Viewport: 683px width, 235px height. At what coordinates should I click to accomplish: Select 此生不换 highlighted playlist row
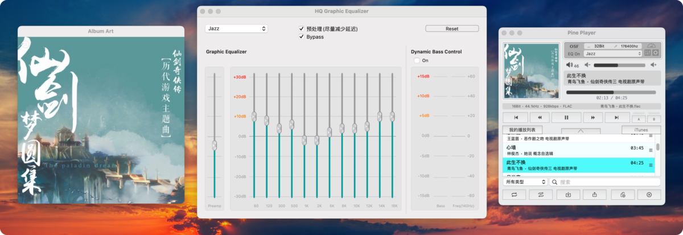pyautogui.click(x=579, y=166)
